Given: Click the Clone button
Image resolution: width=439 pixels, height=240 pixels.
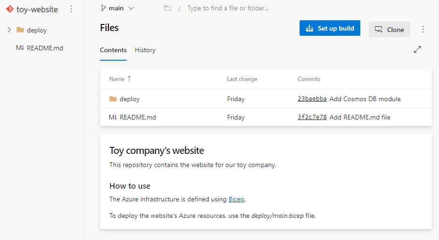Looking at the screenshot, I should click(390, 29).
